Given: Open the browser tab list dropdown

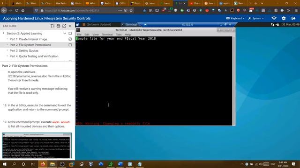Looking at the screenshot, I should click(x=262, y=3).
